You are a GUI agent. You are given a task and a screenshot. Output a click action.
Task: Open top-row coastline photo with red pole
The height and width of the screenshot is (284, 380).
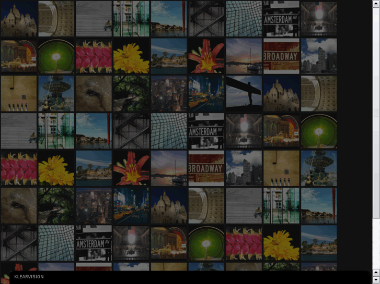[x=169, y=19]
